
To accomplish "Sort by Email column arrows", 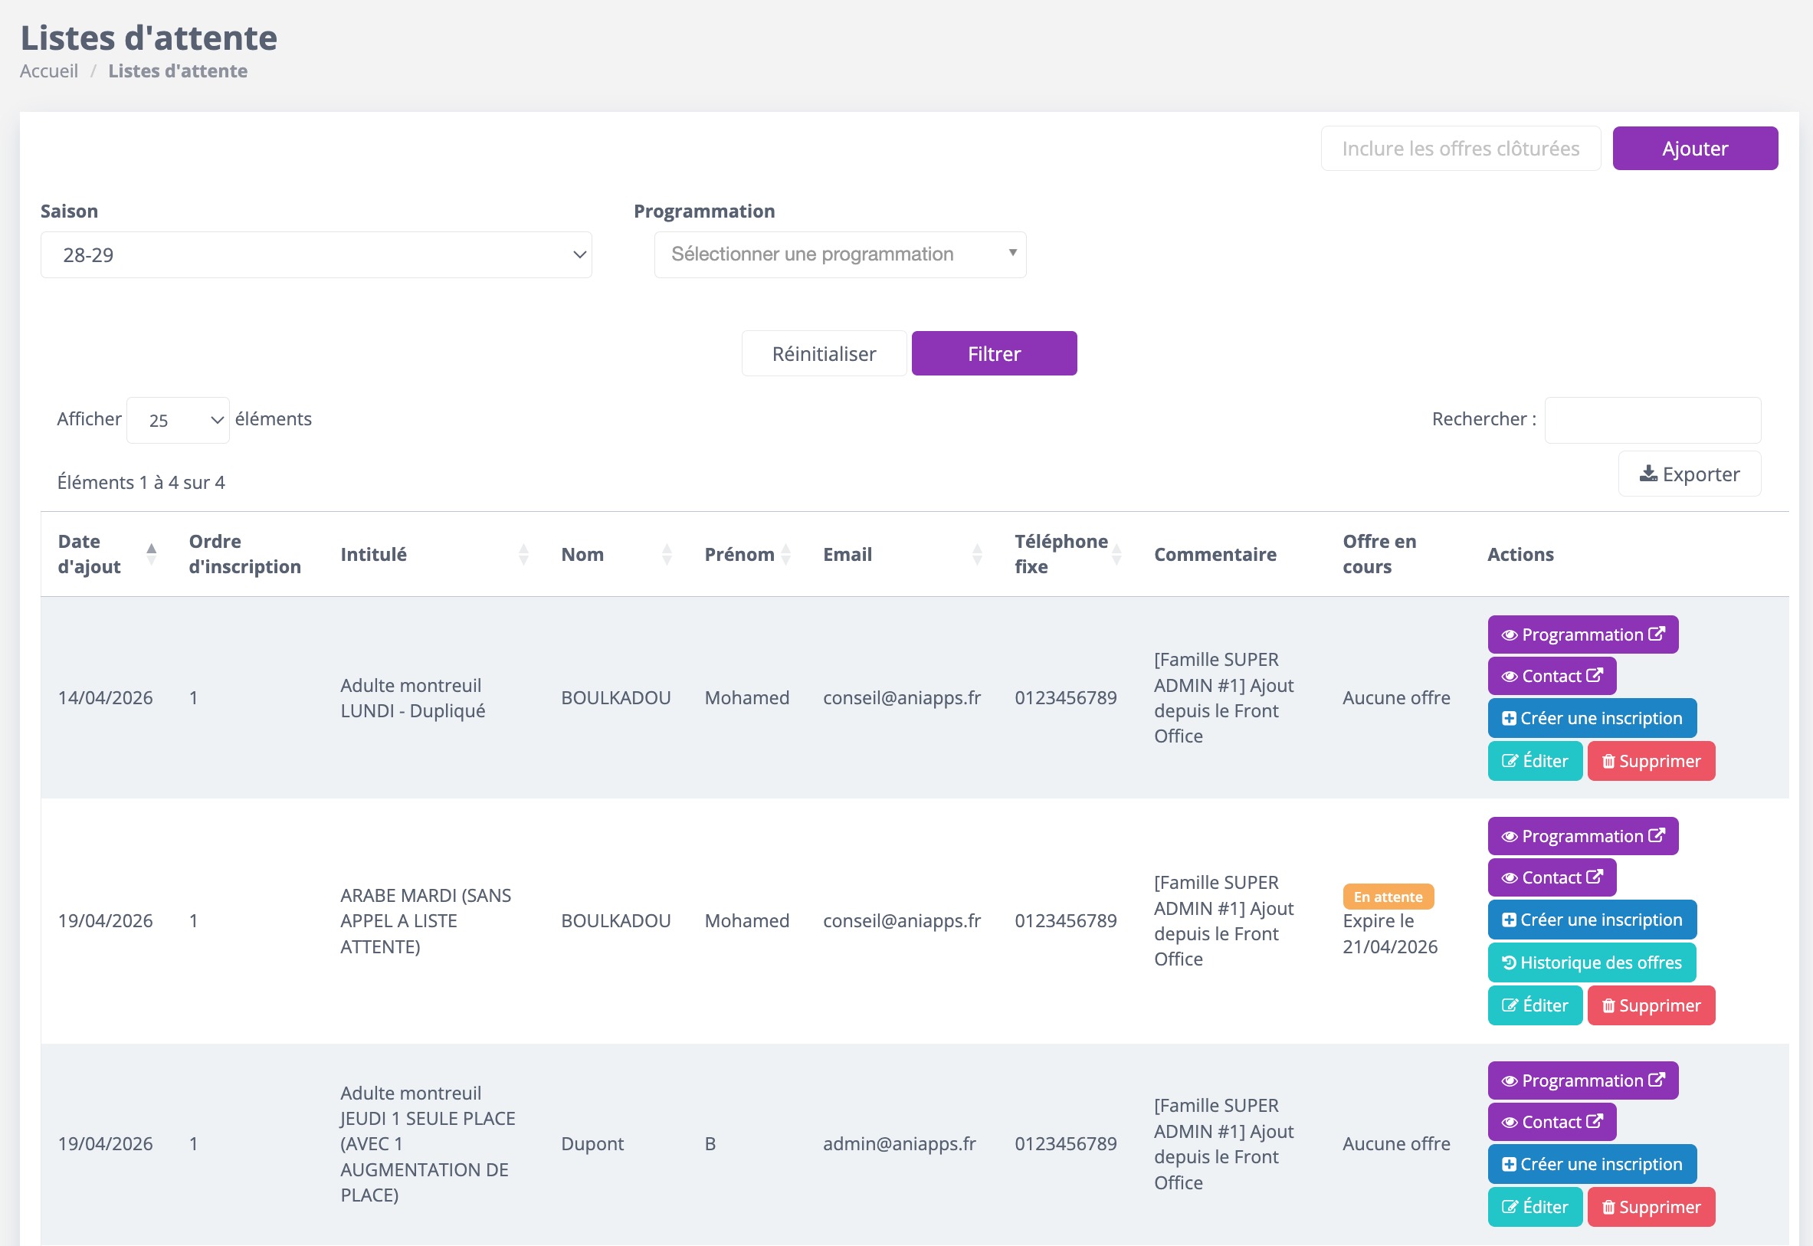I will pyautogui.click(x=976, y=554).
